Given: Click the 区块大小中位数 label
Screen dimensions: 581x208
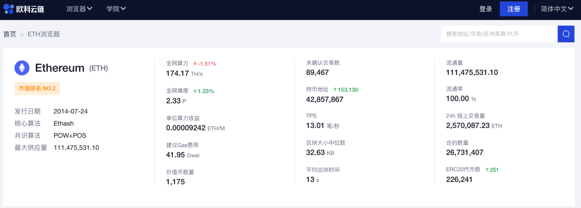Looking at the screenshot, I should coord(326,143).
